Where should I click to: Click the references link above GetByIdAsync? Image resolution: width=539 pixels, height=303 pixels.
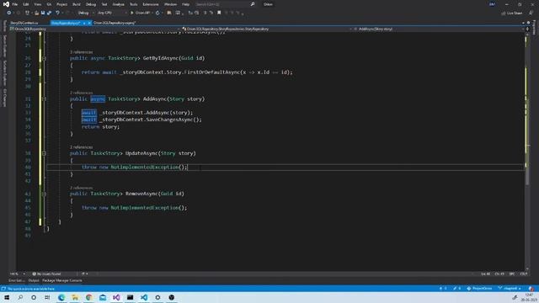click(82, 52)
